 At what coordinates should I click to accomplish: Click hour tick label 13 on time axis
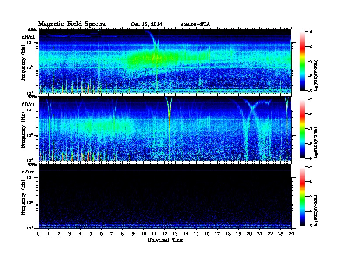click(175, 234)
